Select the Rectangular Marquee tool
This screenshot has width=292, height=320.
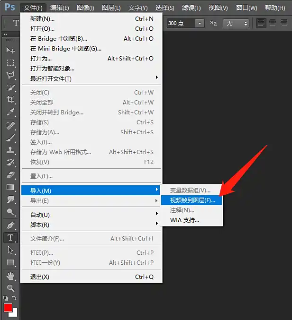tap(10, 62)
